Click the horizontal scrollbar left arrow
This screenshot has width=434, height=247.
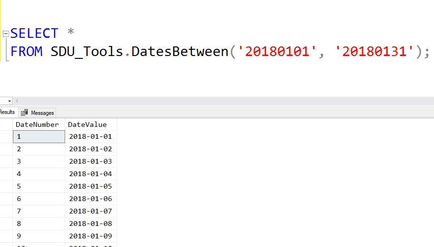(x=17, y=101)
